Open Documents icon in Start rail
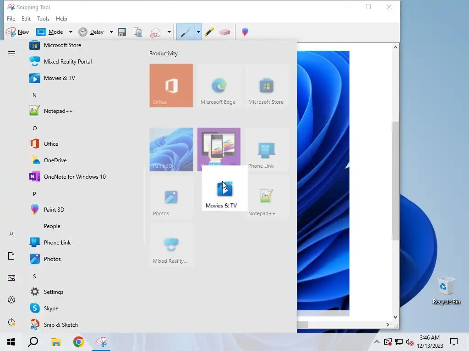The image size is (469, 351). tap(11, 256)
